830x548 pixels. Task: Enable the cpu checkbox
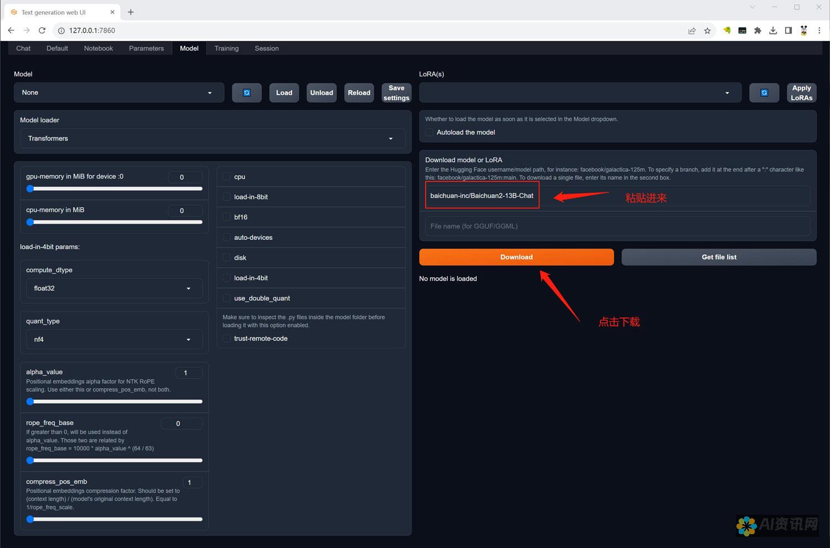(226, 177)
